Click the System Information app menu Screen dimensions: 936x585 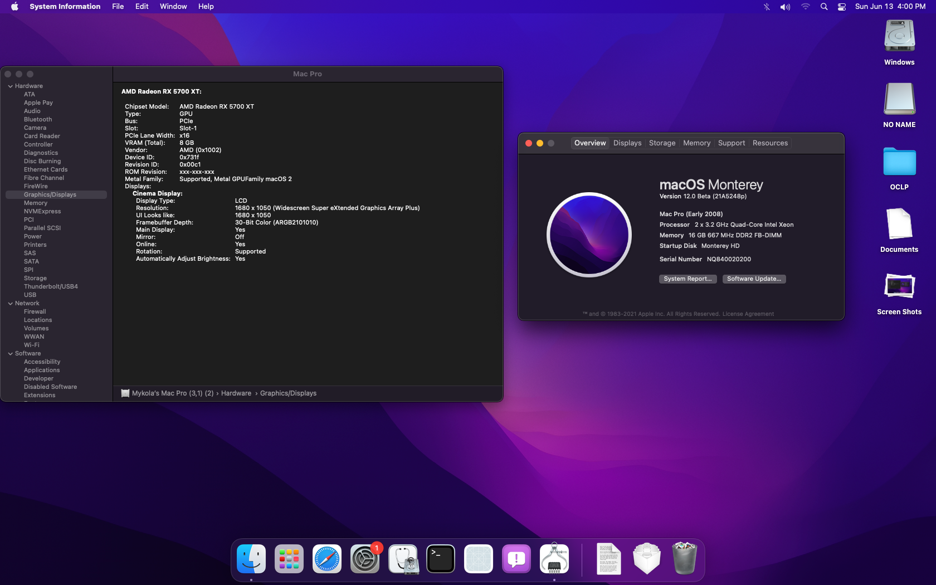(65, 7)
